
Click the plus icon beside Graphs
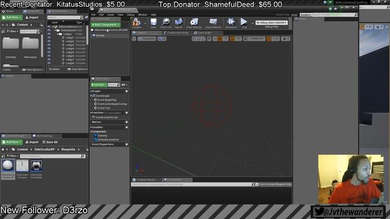[x=127, y=91]
